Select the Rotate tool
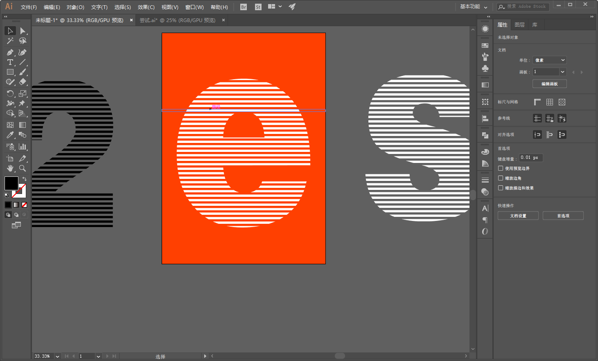Screen dimensions: 598x361 [10, 94]
